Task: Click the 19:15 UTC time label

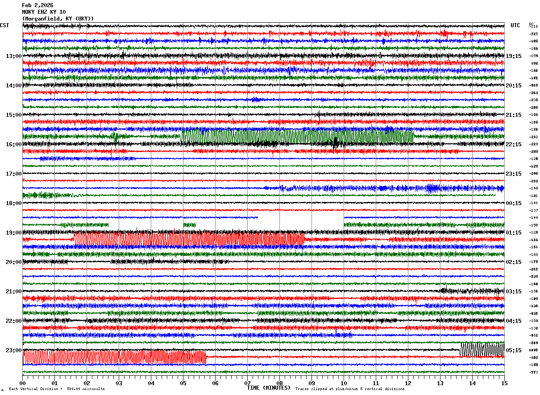Action: (514, 56)
